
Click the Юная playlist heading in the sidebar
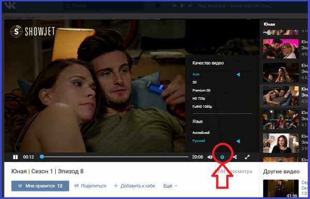click(x=269, y=24)
